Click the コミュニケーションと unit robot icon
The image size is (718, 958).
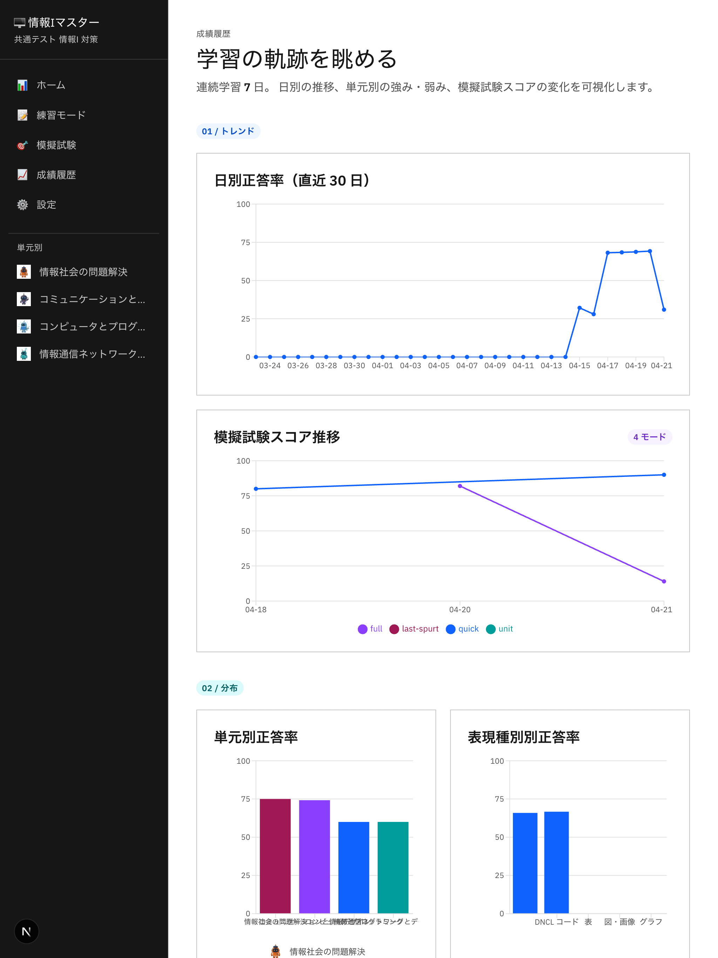coord(24,299)
